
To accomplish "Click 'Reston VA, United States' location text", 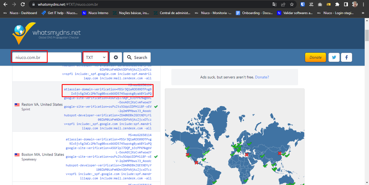I will 42,104.
